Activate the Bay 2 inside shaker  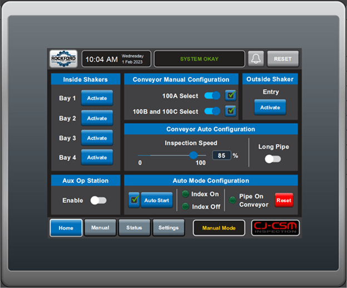tap(97, 118)
